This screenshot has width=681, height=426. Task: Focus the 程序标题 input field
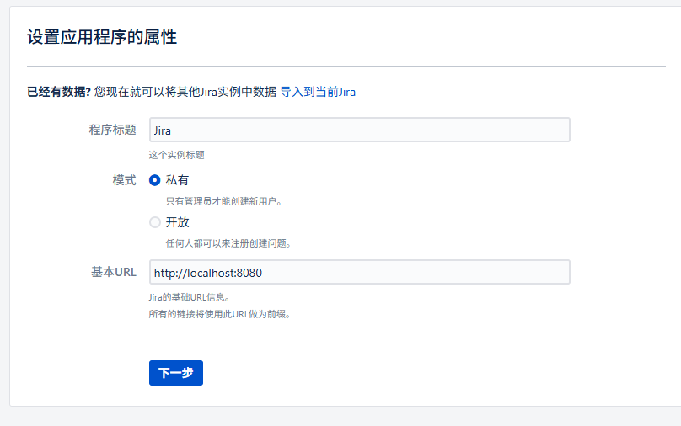tap(360, 130)
